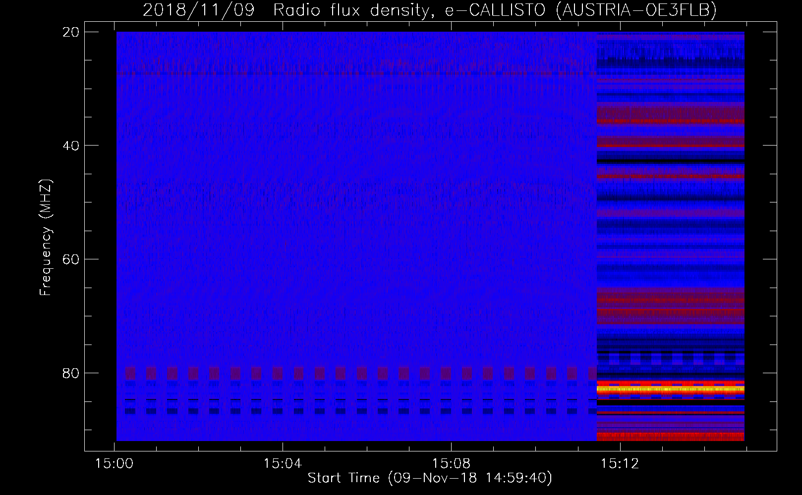Viewport: 802px width, 495px height.
Task: Click the '15:04' time tick label
Action: click(283, 464)
